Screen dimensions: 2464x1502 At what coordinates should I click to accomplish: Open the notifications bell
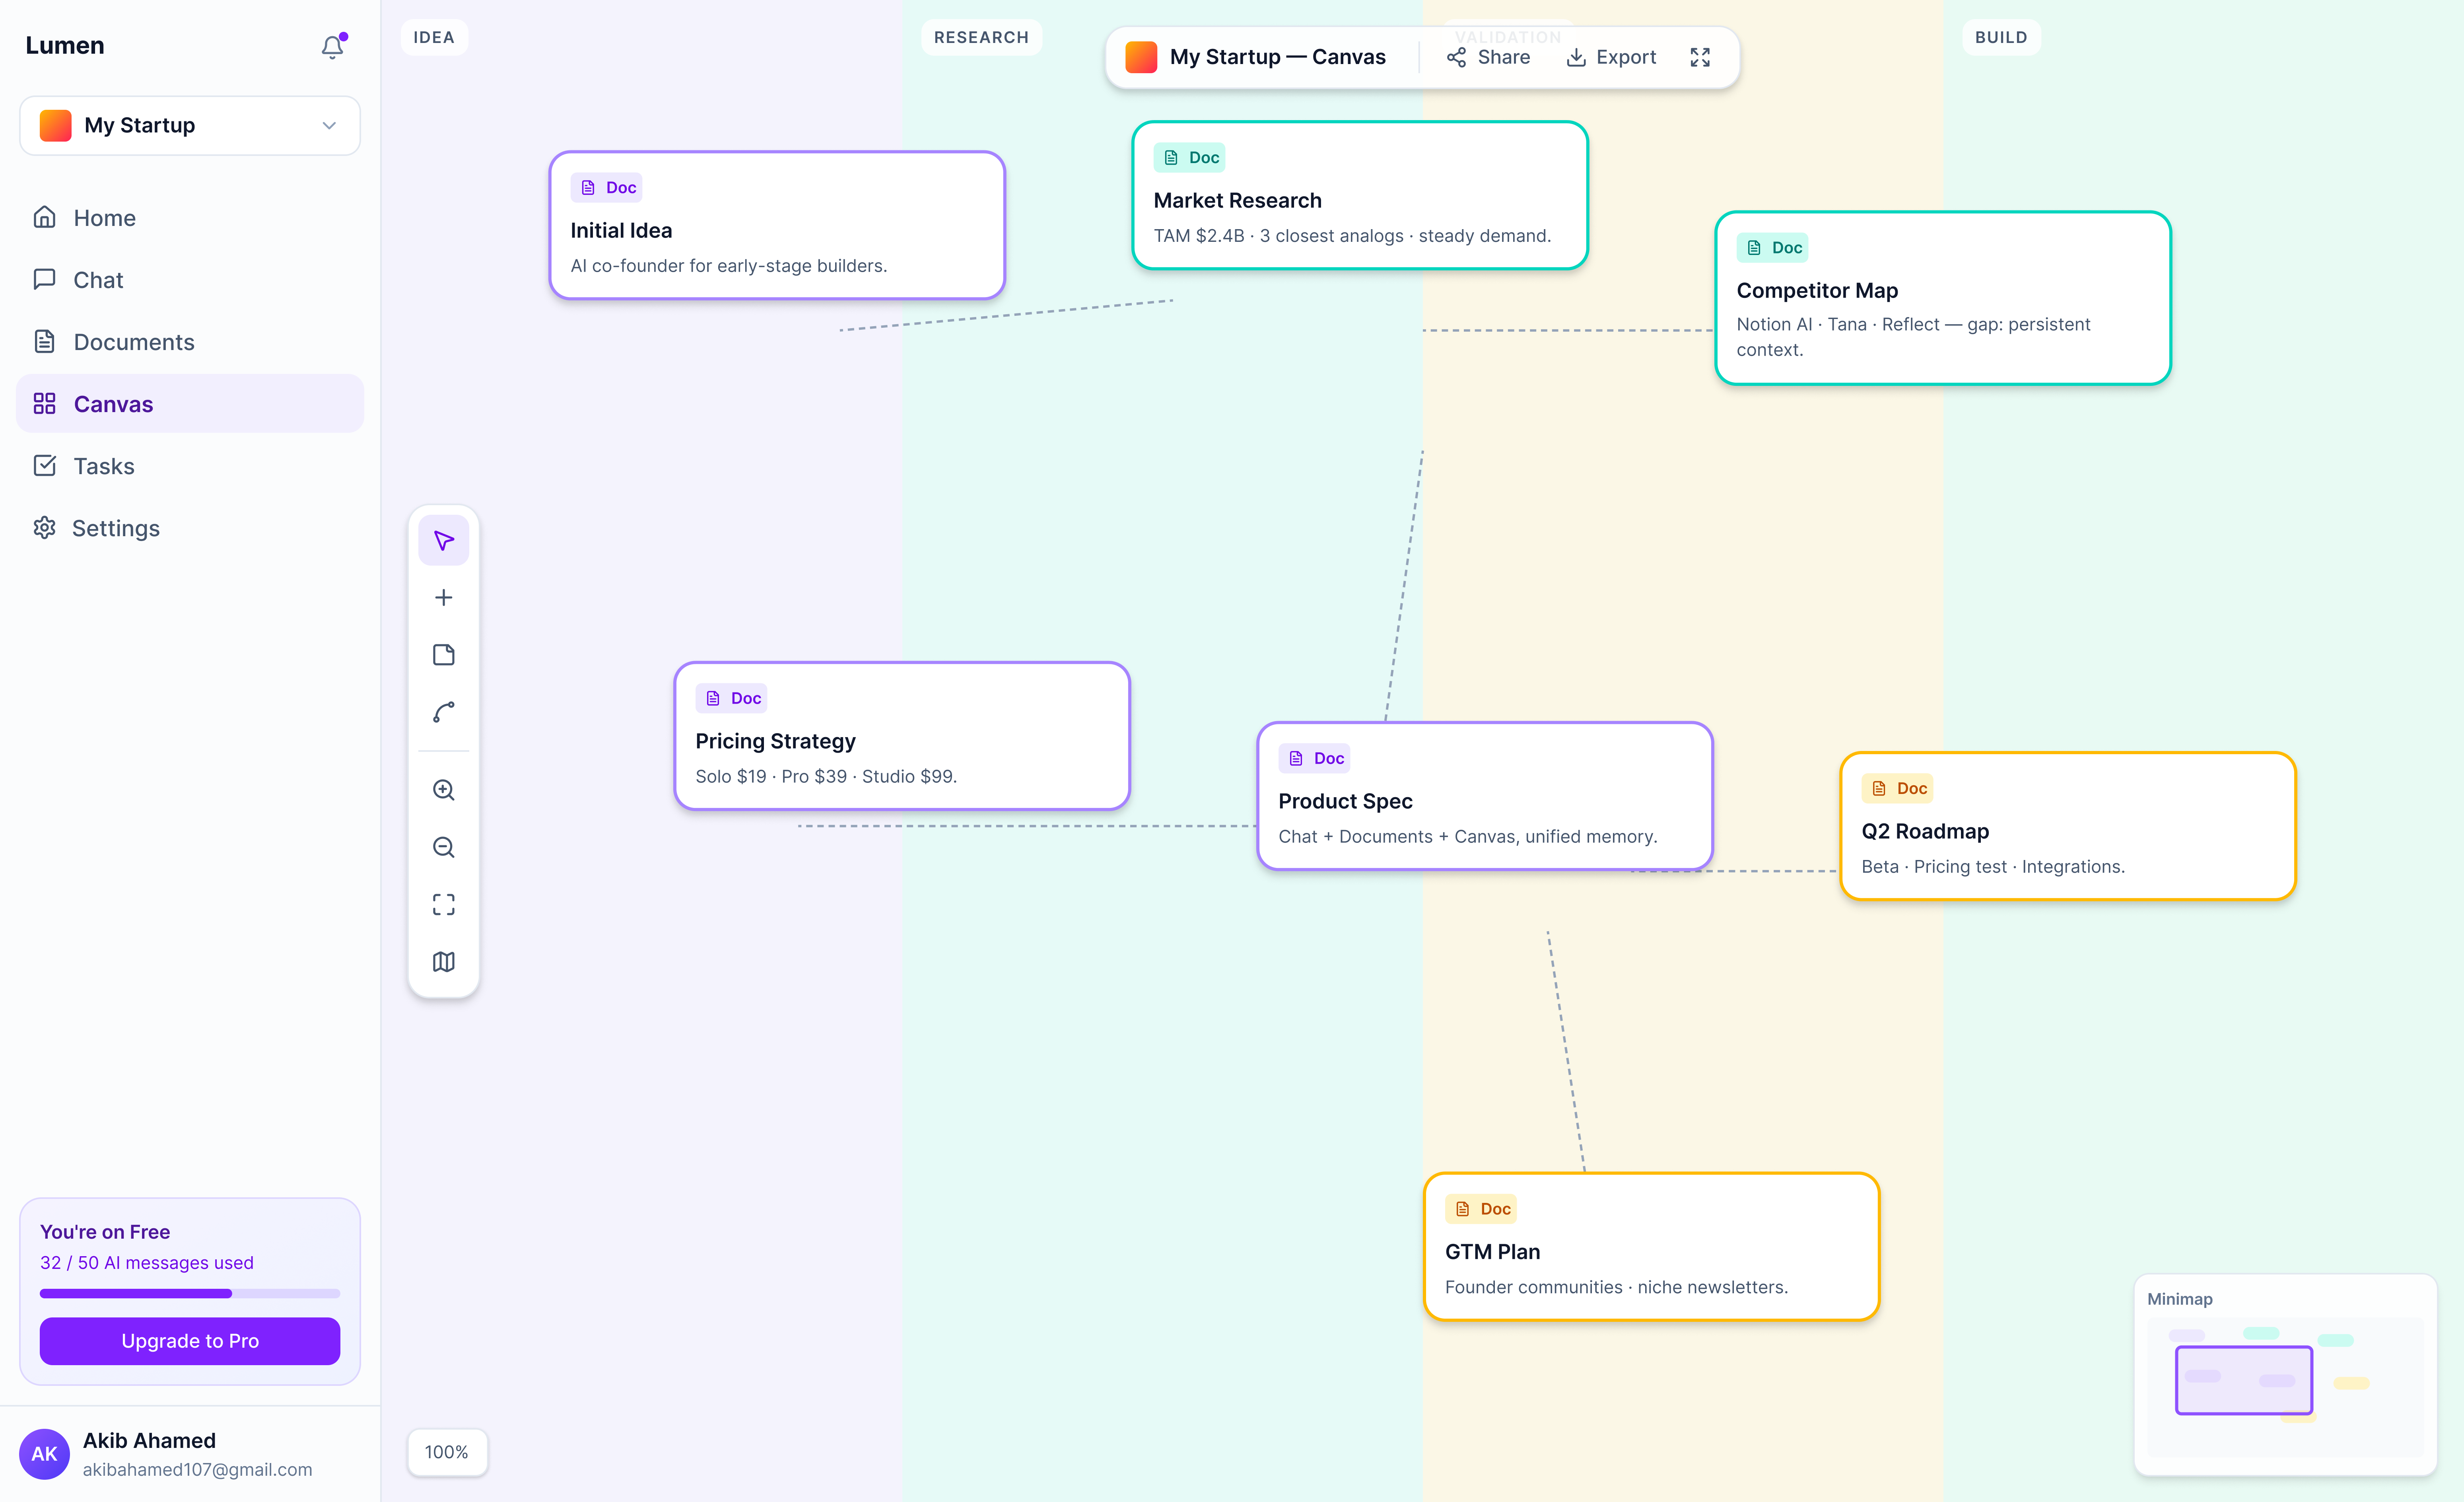333,46
